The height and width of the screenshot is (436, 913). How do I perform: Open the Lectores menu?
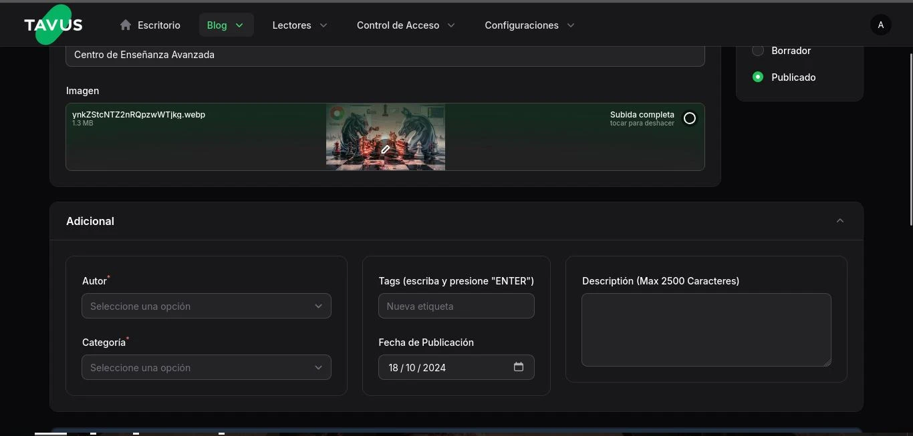tap(299, 25)
